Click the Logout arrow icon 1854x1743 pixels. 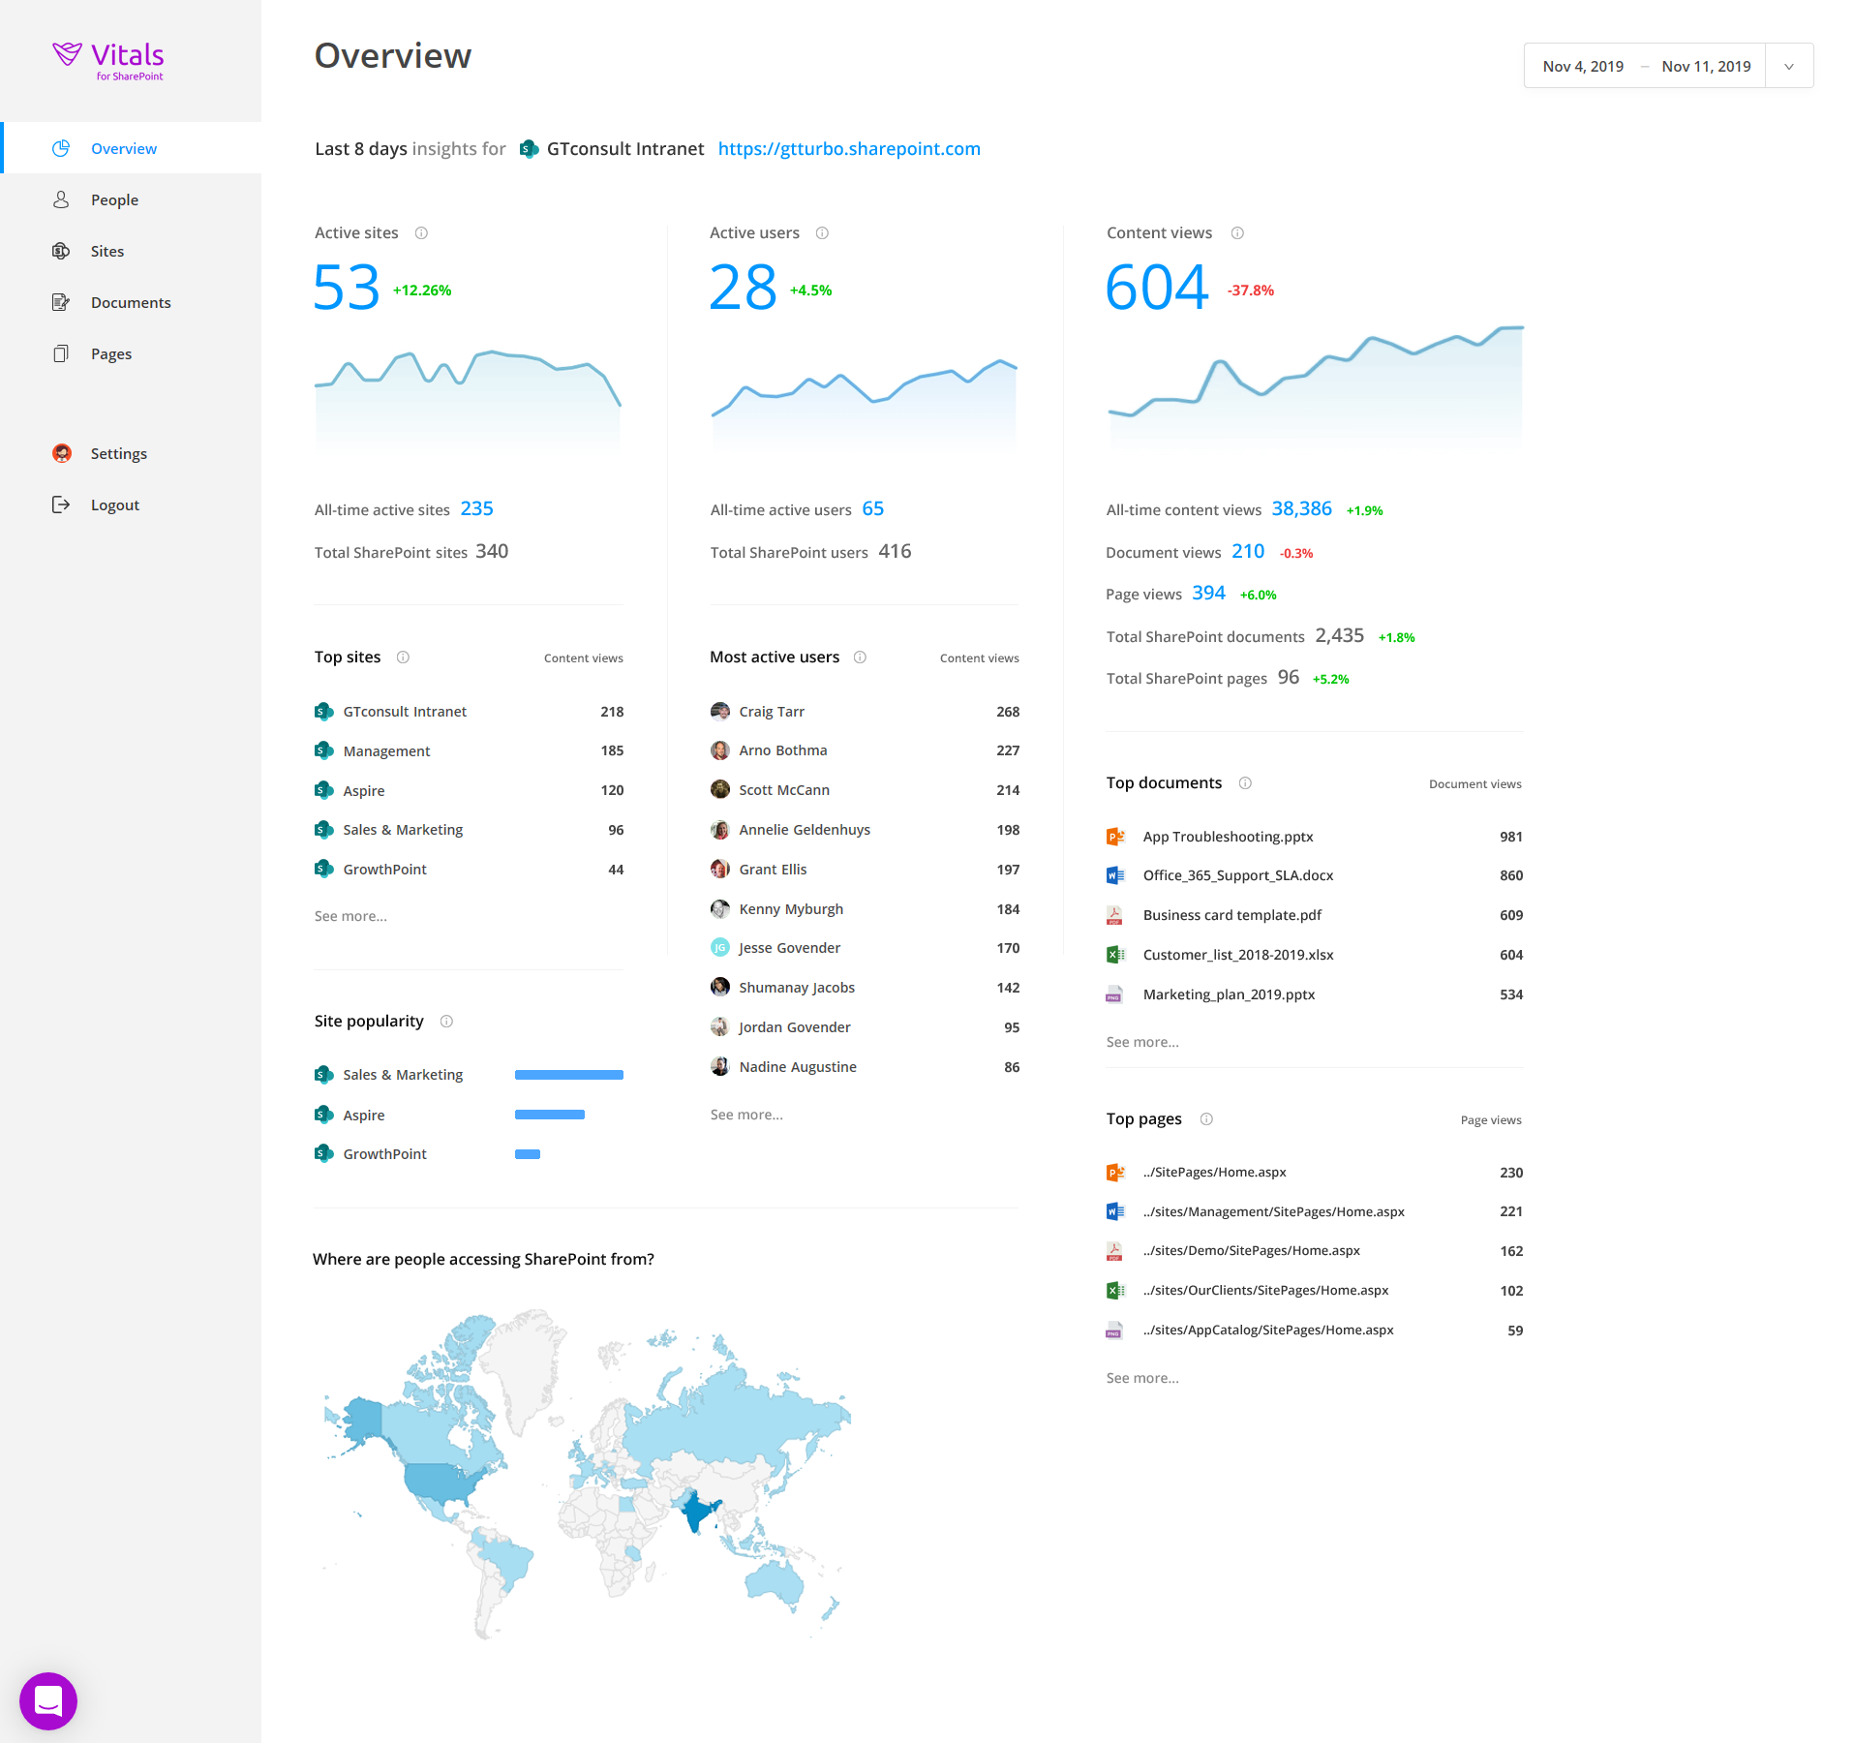tap(61, 505)
